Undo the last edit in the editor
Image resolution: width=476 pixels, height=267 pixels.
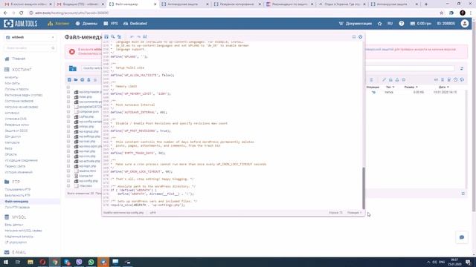pyautogui.click(x=132, y=36)
